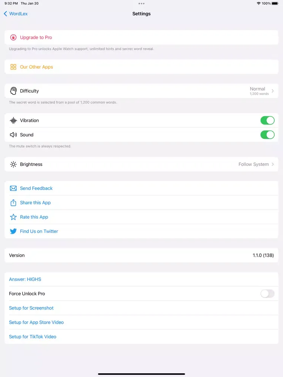The height and width of the screenshot is (377, 283).
Task: Tap the star Rate this App icon
Action: coord(13,217)
